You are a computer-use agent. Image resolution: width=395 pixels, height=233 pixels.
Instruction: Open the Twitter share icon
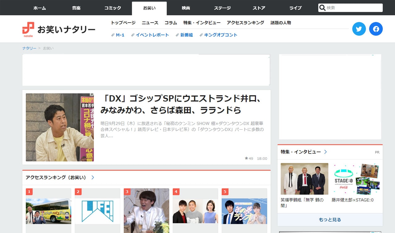359,29
